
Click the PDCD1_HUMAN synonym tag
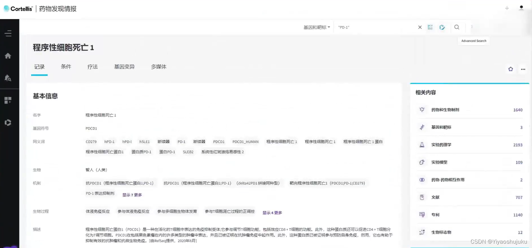(246, 142)
